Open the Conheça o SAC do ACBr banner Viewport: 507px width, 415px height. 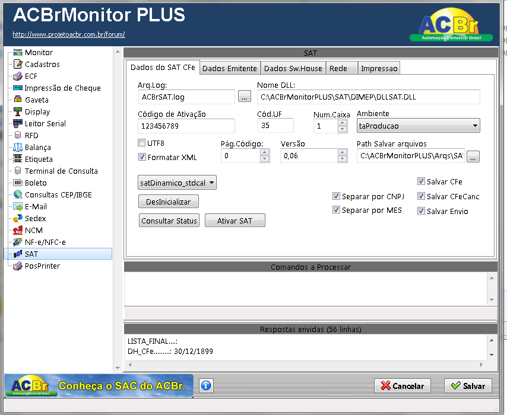(x=99, y=385)
